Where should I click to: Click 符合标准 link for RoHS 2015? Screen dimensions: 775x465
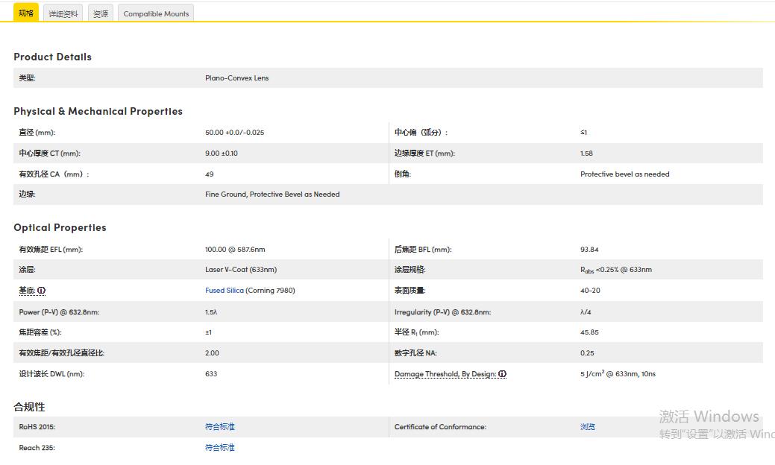[x=219, y=427]
